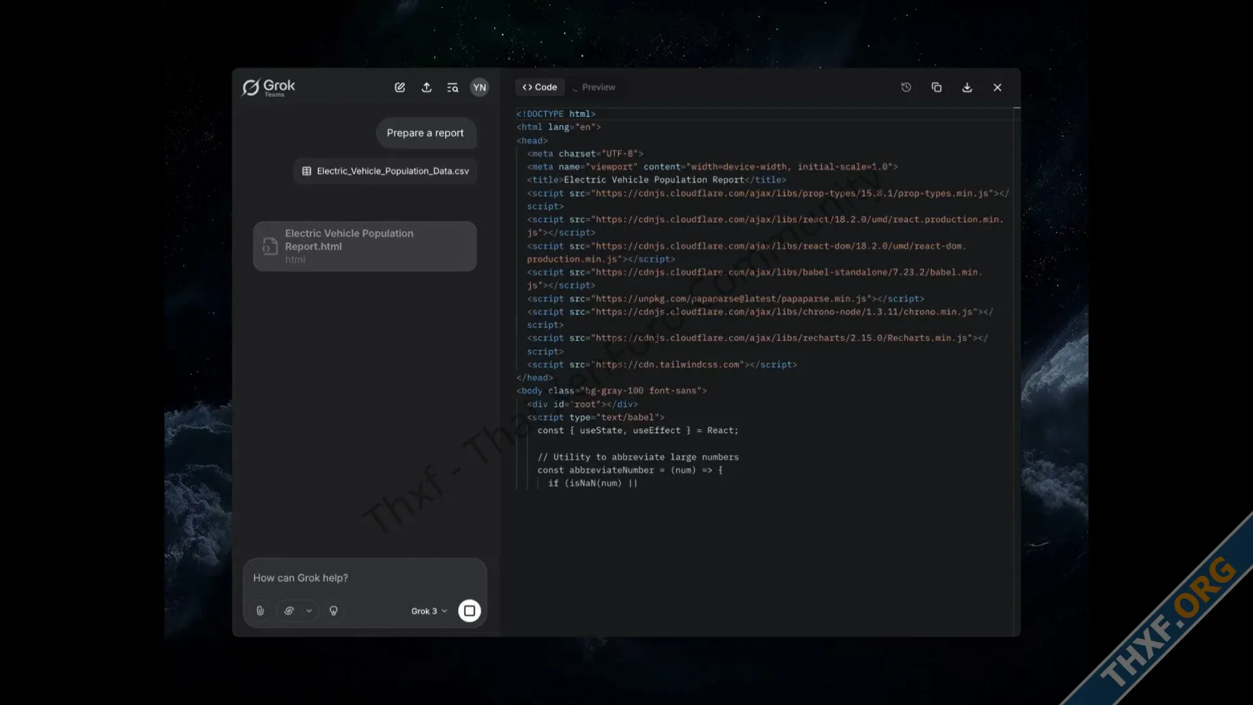Click the '<!DOCTYPE html>' code line
This screenshot has height=705, width=1253.
[556, 114]
